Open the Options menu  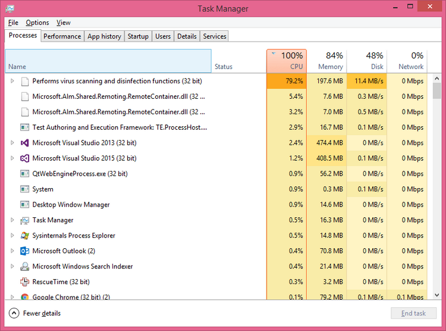pyautogui.click(x=37, y=23)
